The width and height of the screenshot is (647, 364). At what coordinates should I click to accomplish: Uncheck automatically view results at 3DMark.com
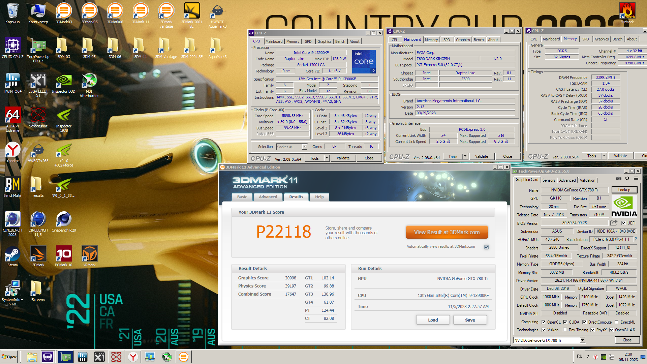pos(486,247)
